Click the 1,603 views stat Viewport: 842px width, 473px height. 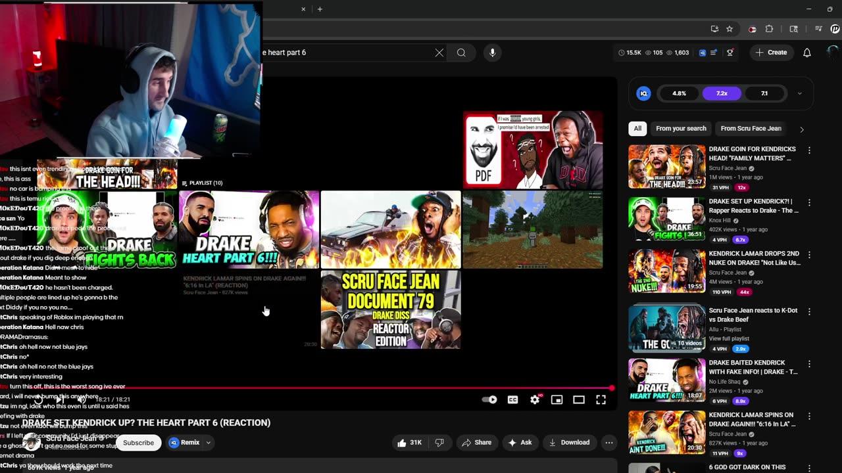(x=678, y=53)
